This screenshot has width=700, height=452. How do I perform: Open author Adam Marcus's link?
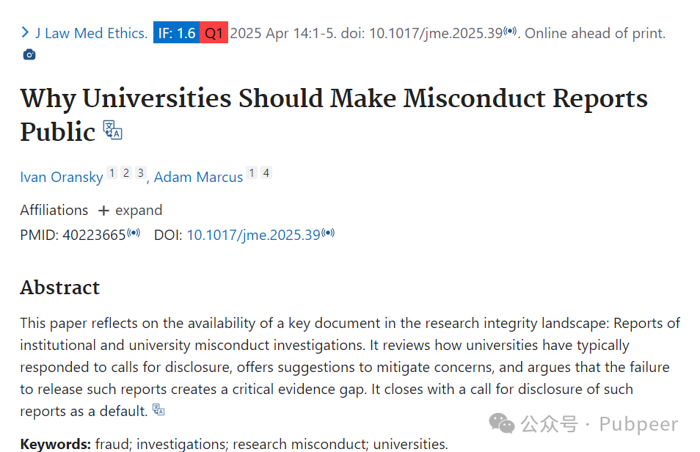pyautogui.click(x=198, y=177)
